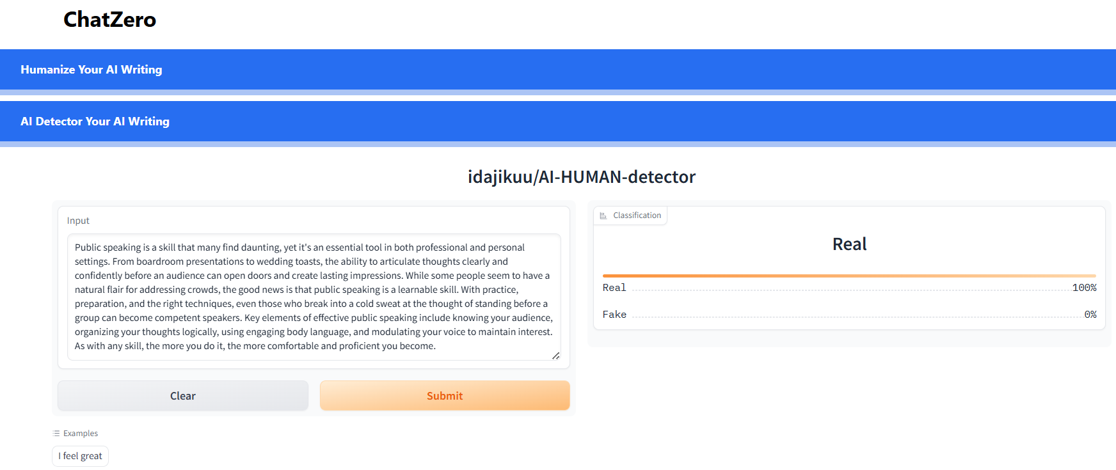This screenshot has height=470, width=1116.
Task: Click the 'Input' field label
Action: point(78,221)
